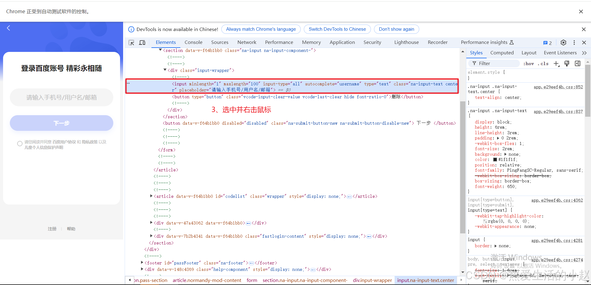This screenshot has height=285, width=591.
Task: Toggle the :hov element state button
Action: coord(529,64)
